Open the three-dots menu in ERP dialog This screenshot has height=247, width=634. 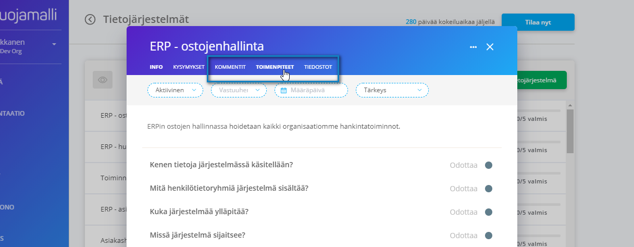473,47
